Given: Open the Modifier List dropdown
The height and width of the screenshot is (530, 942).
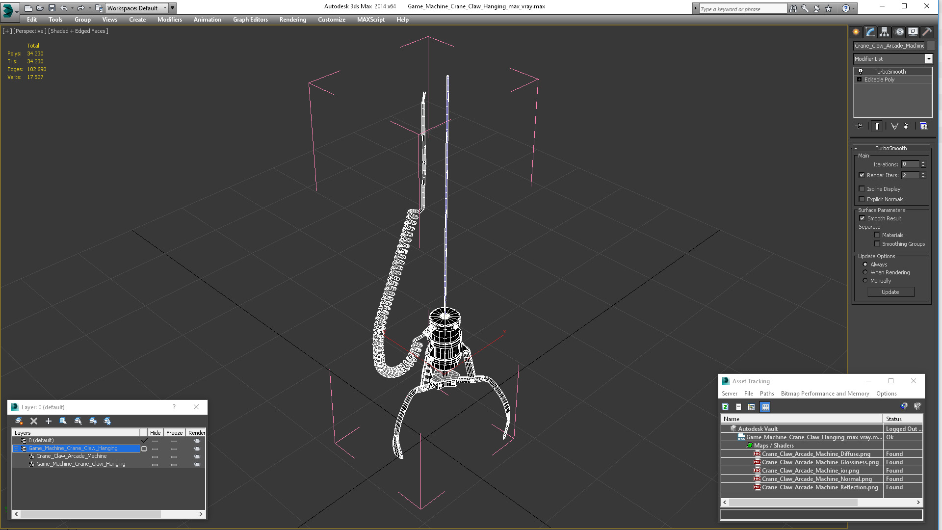Looking at the screenshot, I should pyautogui.click(x=928, y=59).
